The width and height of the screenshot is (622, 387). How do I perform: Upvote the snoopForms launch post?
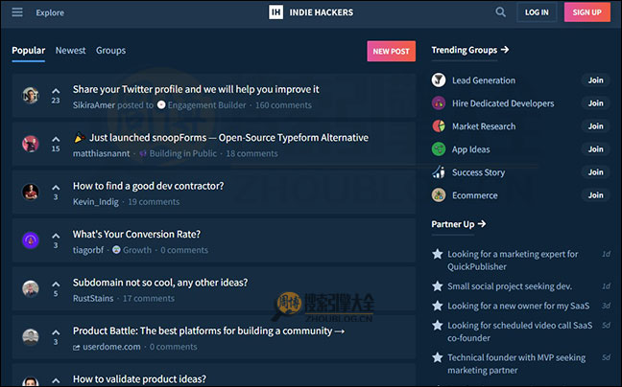(56, 139)
